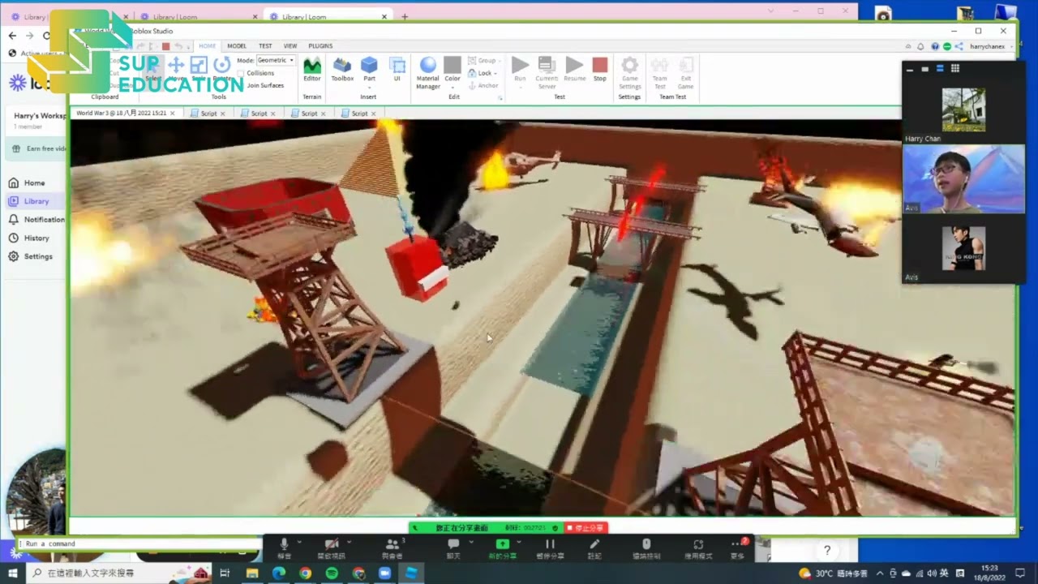Open Zoom participants panel
The image size is (1038, 584).
pos(392,547)
